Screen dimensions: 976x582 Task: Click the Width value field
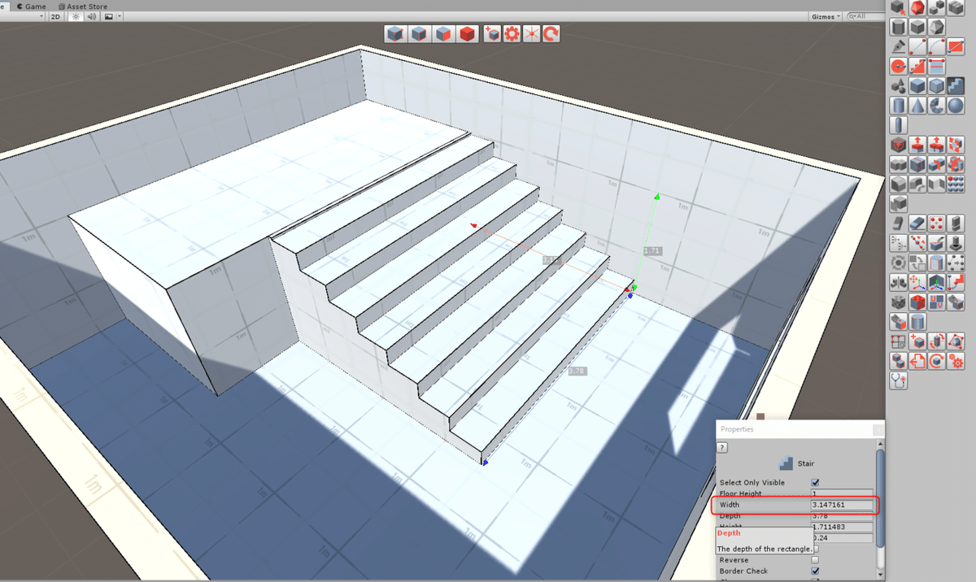point(842,505)
